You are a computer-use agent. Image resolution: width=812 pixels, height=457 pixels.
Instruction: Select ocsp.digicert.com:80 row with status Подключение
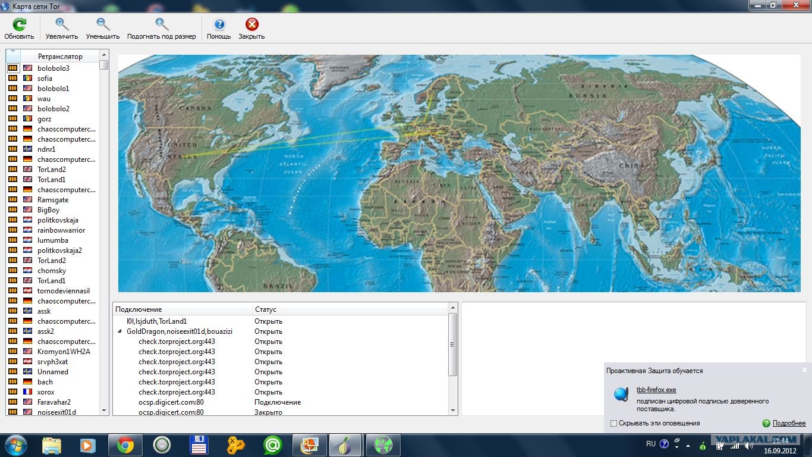281,402
